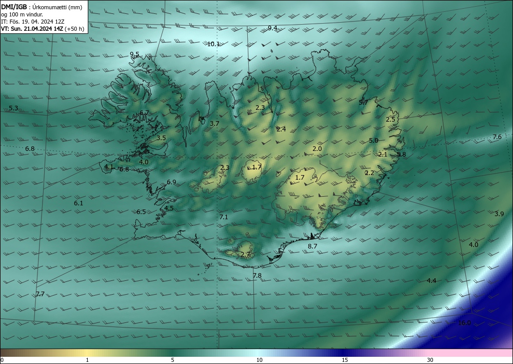Click the 6.5 map value
The height and width of the screenshot is (364, 513).
pos(141,212)
